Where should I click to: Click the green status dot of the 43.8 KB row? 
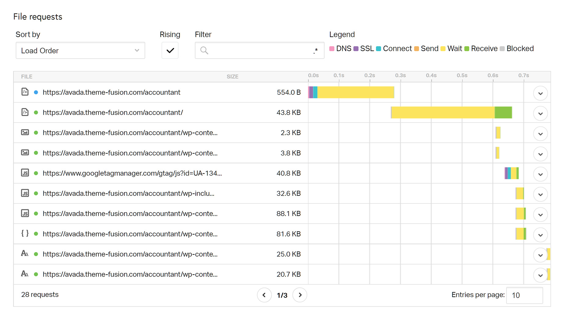click(36, 112)
